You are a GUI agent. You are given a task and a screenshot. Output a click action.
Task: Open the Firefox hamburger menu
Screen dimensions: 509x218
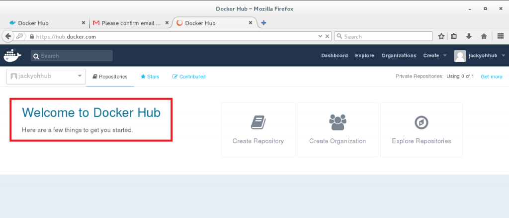click(501, 36)
